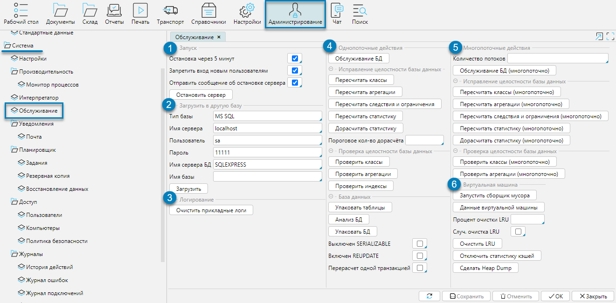The image size is (616, 303).
Task: Click the Поиск search icon
Action: point(360,10)
